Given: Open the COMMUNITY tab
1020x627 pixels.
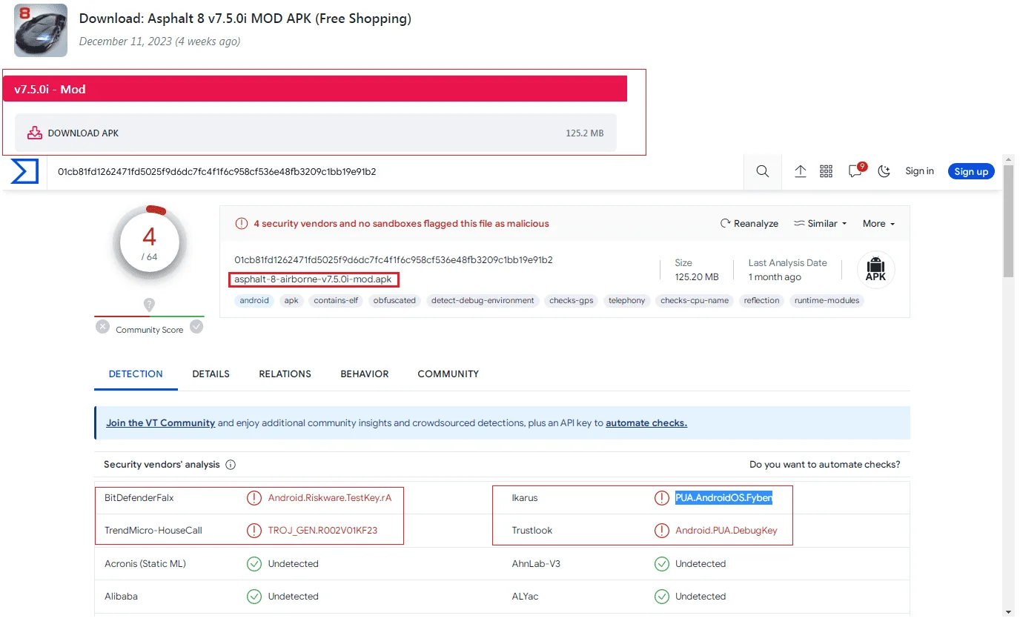Looking at the screenshot, I should (448, 374).
